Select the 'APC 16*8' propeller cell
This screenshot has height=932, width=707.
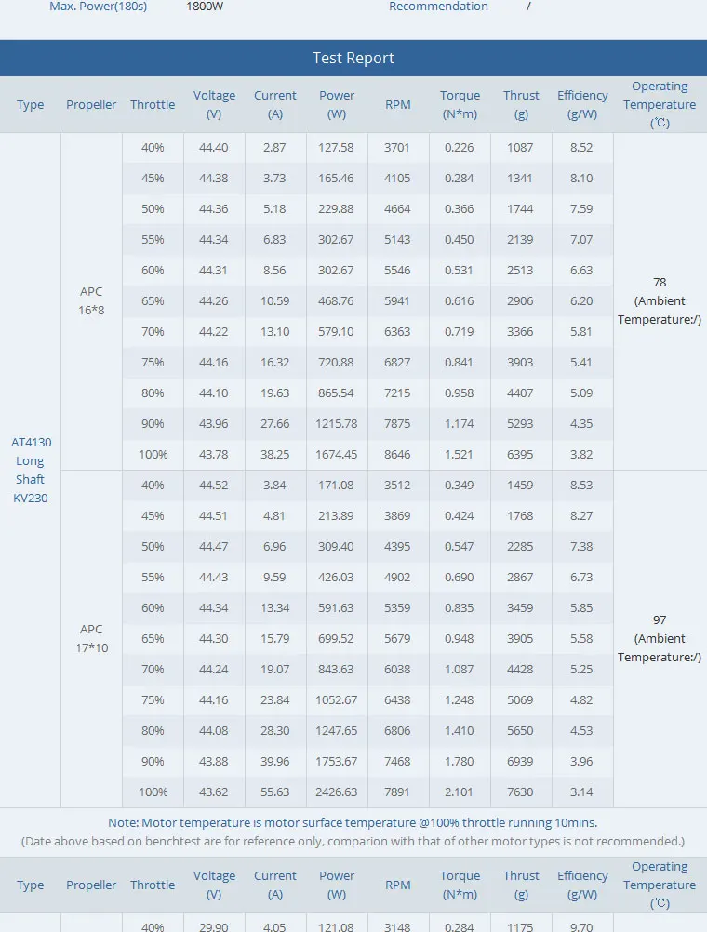(91, 300)
